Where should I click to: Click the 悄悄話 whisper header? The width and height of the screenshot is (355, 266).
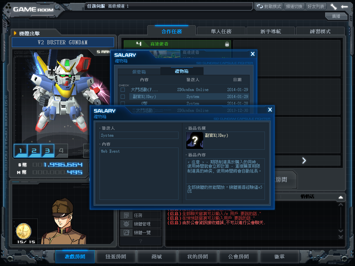pos(307,197)
